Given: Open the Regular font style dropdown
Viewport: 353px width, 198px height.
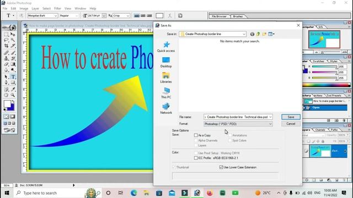Looking at the screenshot, I should (x=77, y=16).
